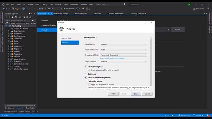The height and width of the screenshot is (119, 212).
Task: Click the Publish globe icon in dialog header
Action: tap(62, 29)
